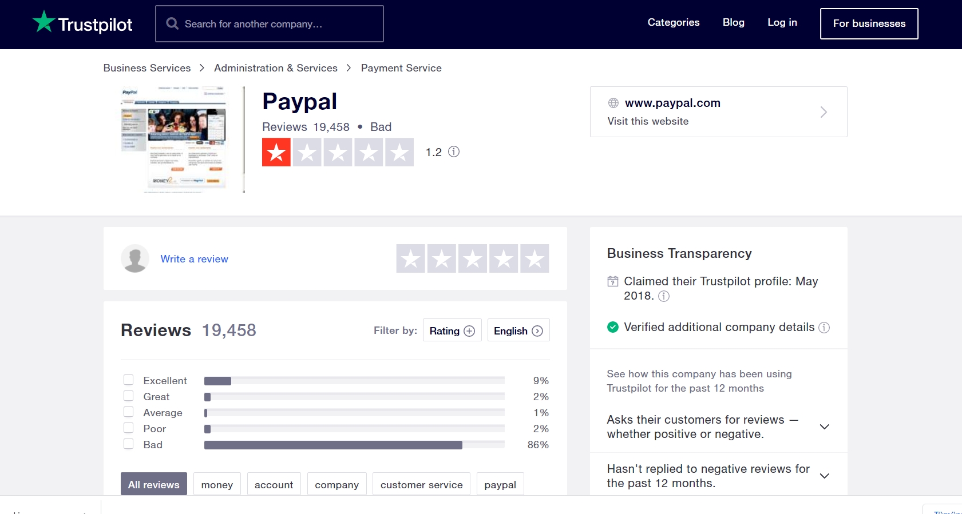962x514 pixels.
Task: Expand Hasn't replied to negative reviews section
Action: point(824,476)
